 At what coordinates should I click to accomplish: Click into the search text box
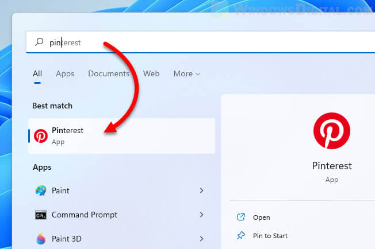[200, 42]
